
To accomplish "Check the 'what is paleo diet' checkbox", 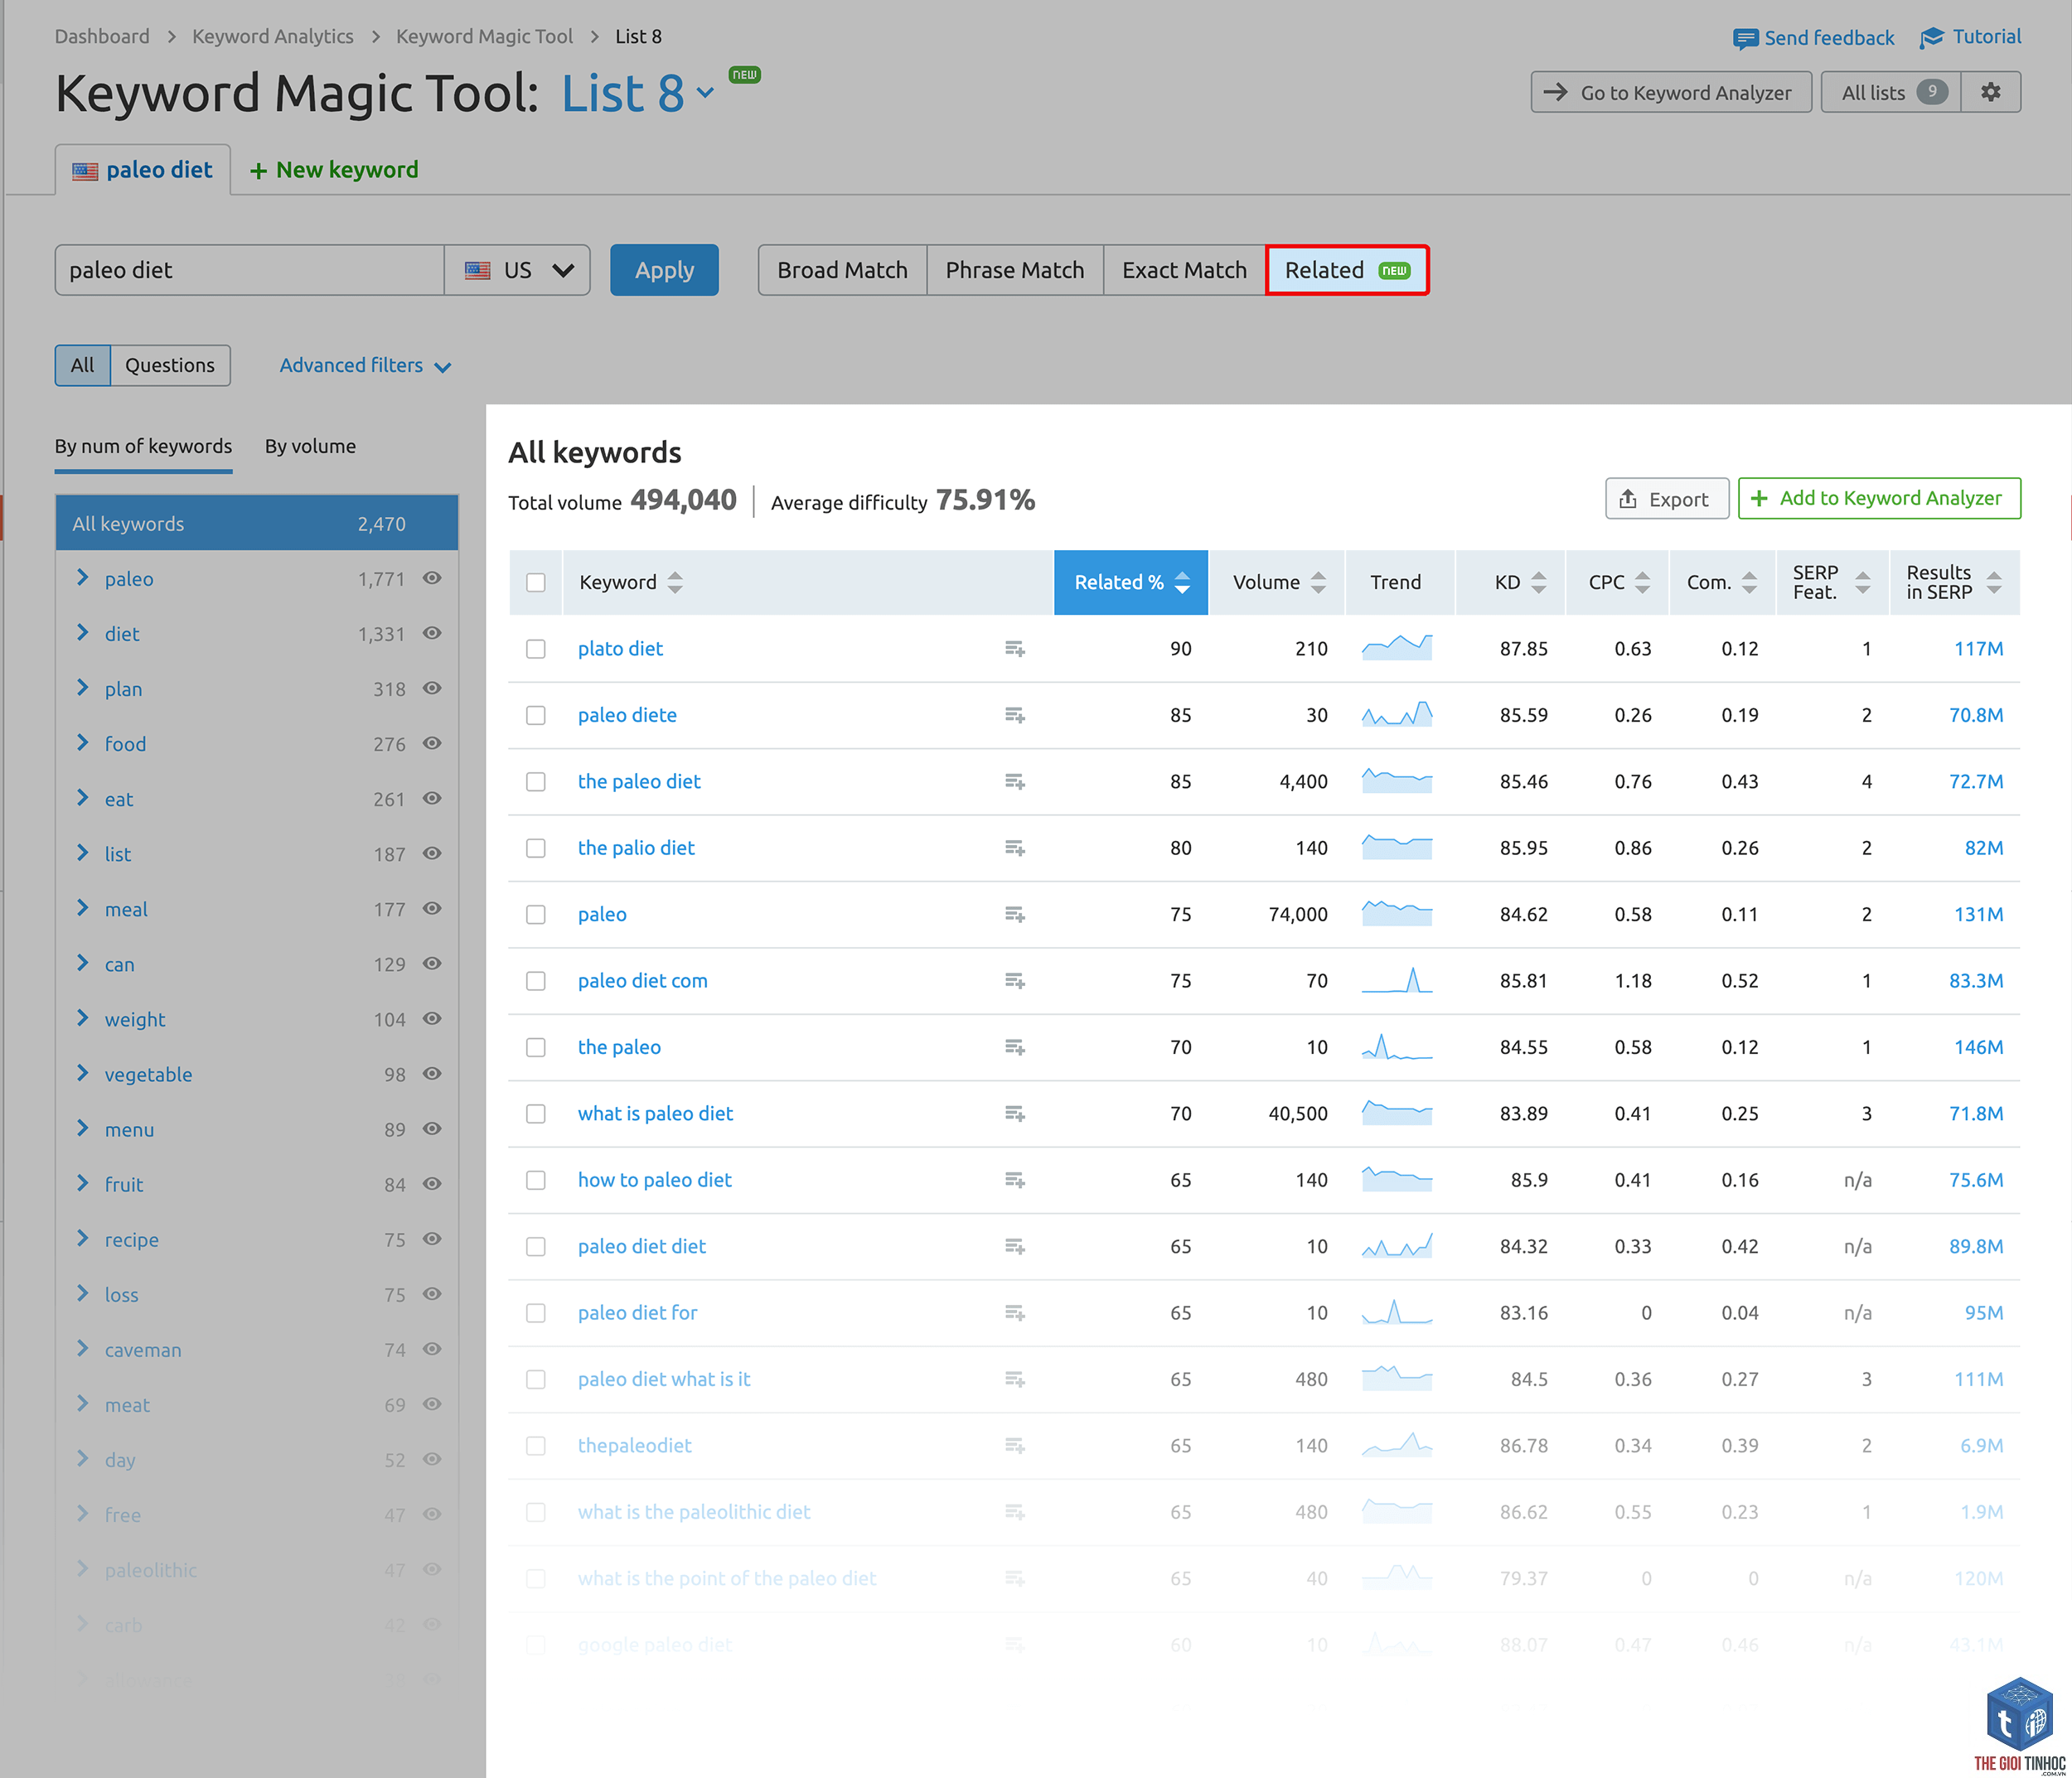I will pos(536,1114).
